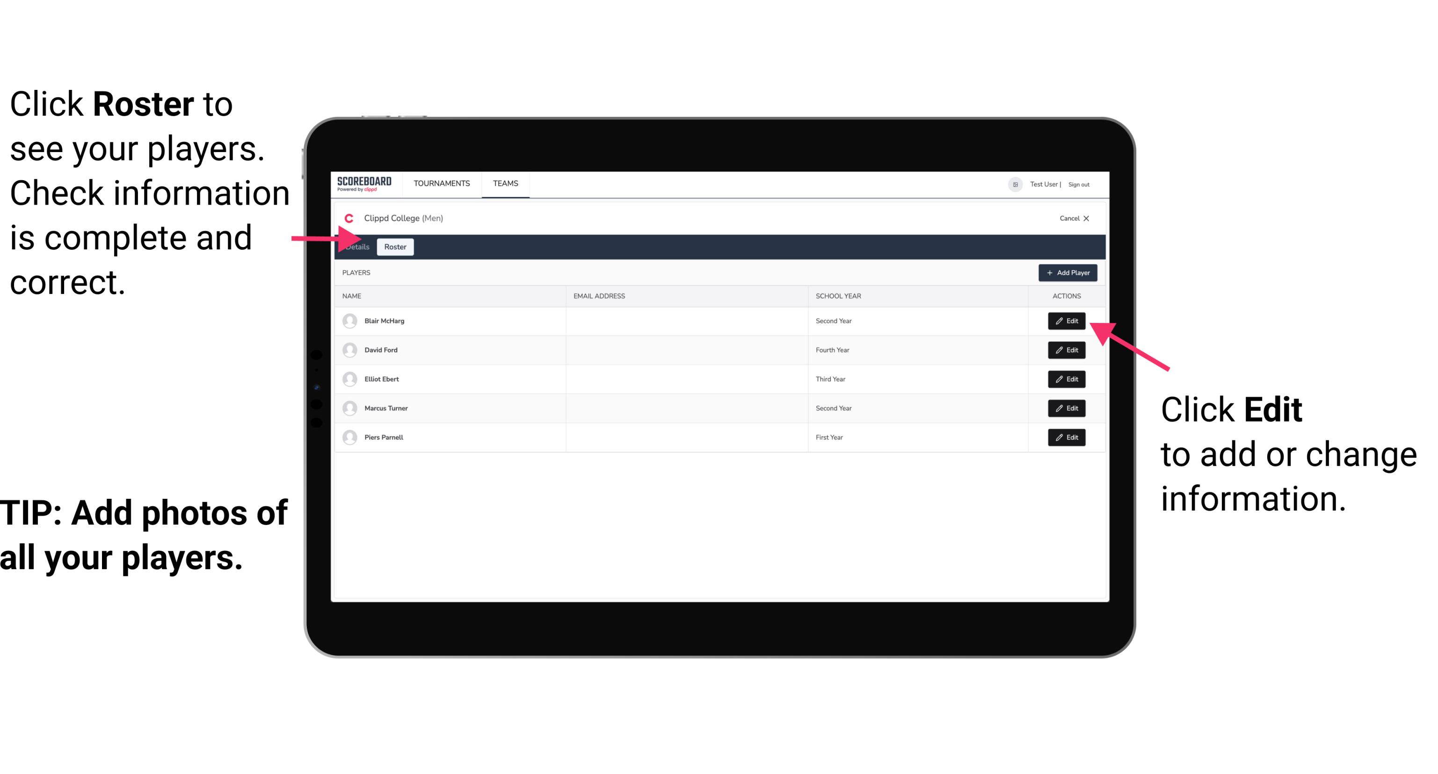Screen dimensions: 1438x774
Task: Click the Clippd College logo icon
Action: (349, 217)
